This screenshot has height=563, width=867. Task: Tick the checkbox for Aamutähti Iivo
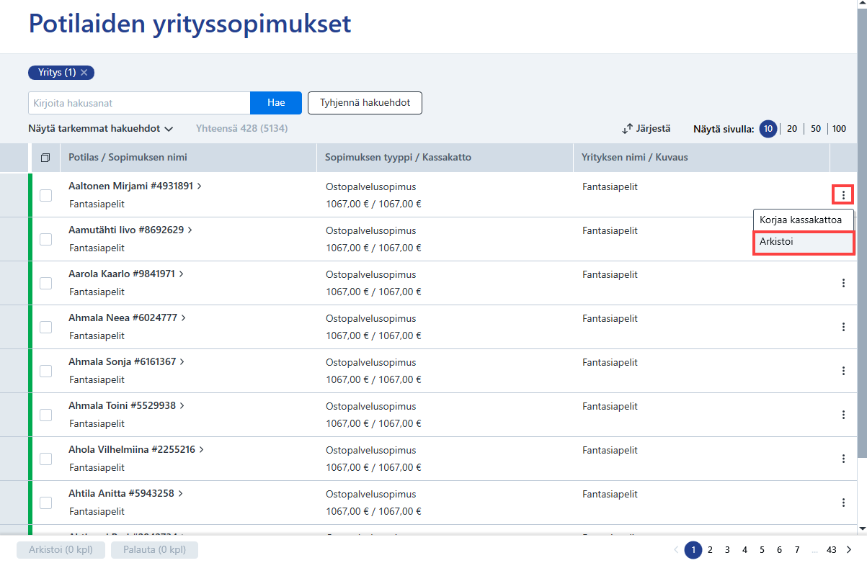[x=45, y=239]
